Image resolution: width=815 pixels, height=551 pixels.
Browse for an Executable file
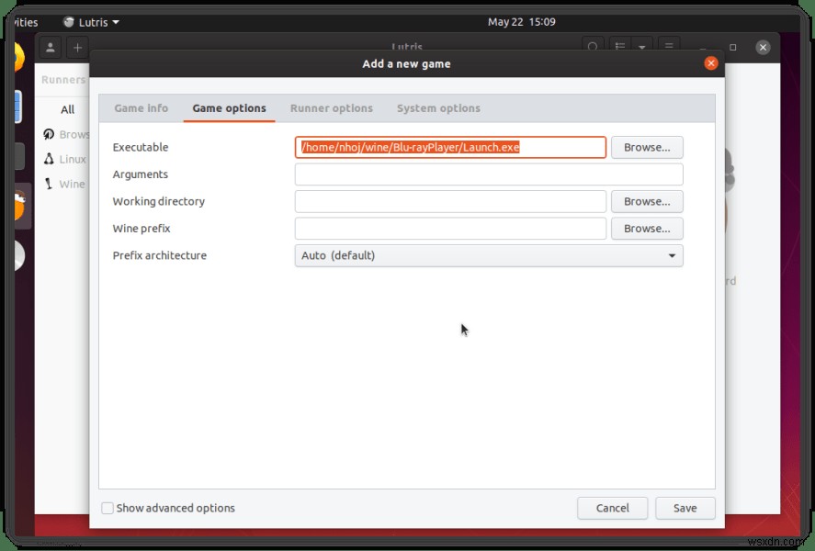[x=647, y=147]
